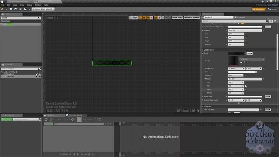Click the localization None button in viewport

click(x=135, y=17)
